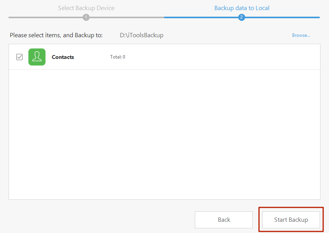Click the Start Backup button
Screen dimensions: 329x233
291,220
